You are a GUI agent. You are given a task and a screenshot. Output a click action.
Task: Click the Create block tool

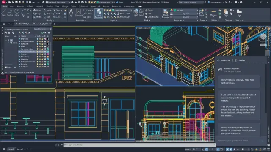[x=149, y=10]
